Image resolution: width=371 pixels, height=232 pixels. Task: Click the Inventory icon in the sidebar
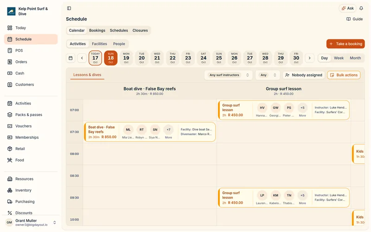point(10,190)
